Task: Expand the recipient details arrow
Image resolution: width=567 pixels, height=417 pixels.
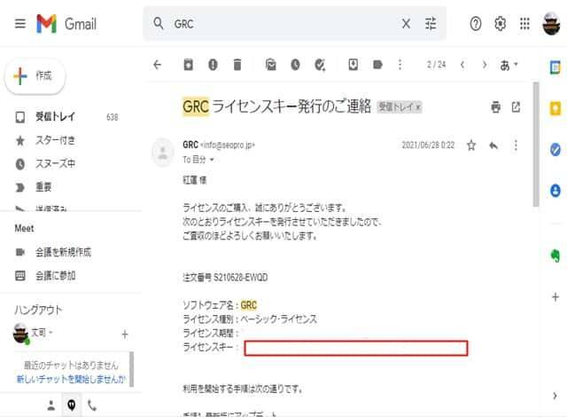Action: pos(212,160)
